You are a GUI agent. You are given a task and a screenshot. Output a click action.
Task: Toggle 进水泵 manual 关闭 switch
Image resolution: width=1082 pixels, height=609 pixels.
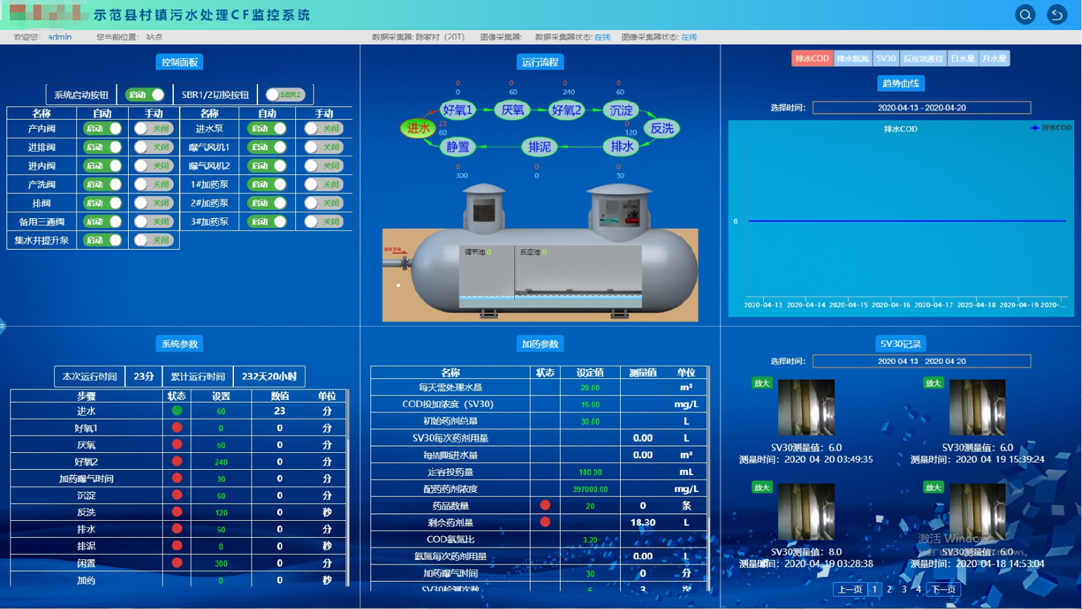tap(323, 129)
